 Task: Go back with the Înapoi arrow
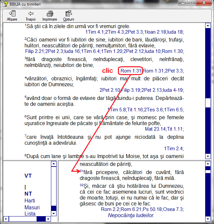[x=31, y=16]
